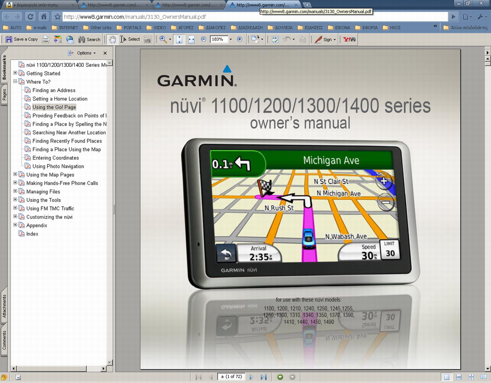Click the Fit Page height icon
491x383 pixels.
pyautogui.click(x=179, y=39)
